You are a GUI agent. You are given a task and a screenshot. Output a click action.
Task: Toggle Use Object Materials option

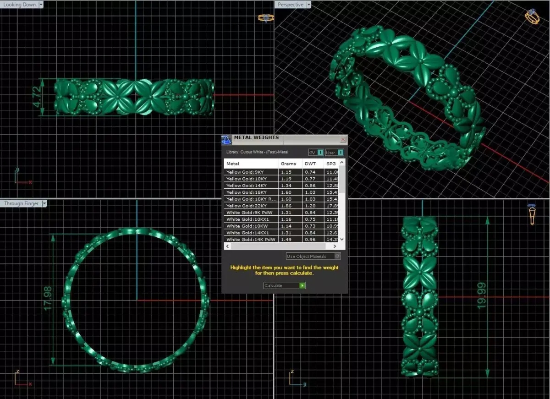tap(313, 256)
